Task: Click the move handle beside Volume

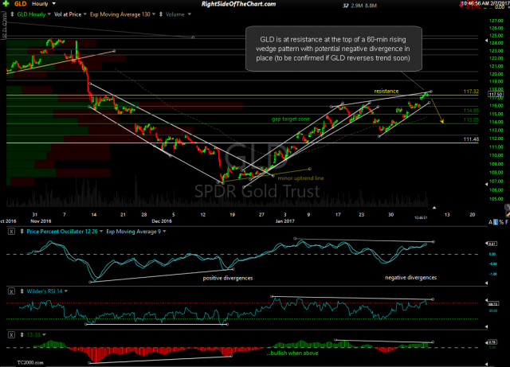Action: point(161,14)
